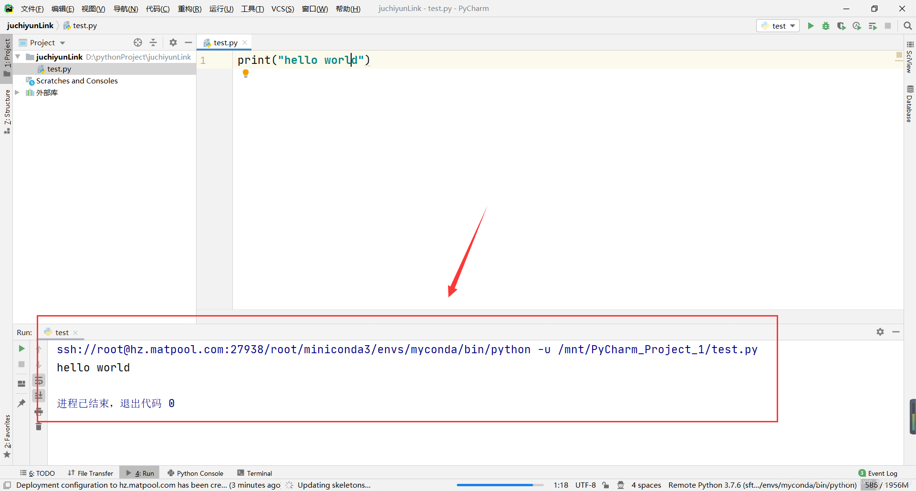Close the test tab in Run panel
916x491 pixels.
point(75,333)
